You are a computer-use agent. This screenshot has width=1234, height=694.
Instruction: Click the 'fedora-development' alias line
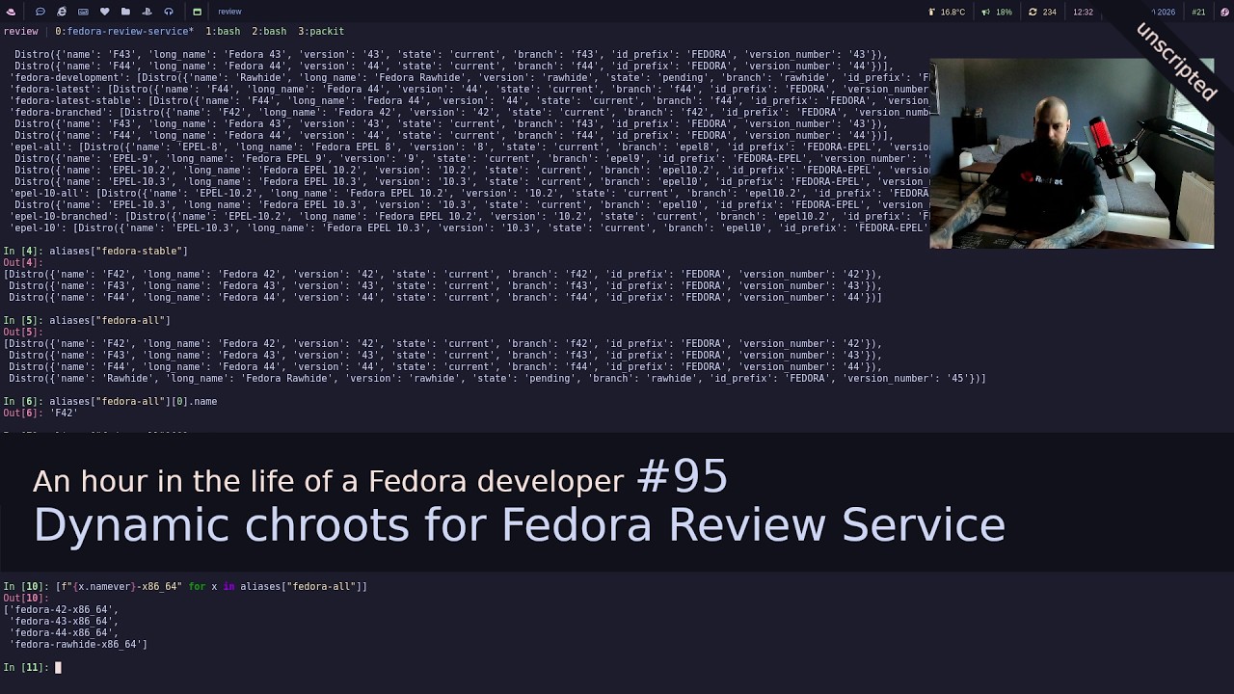[x=469, y=77]
